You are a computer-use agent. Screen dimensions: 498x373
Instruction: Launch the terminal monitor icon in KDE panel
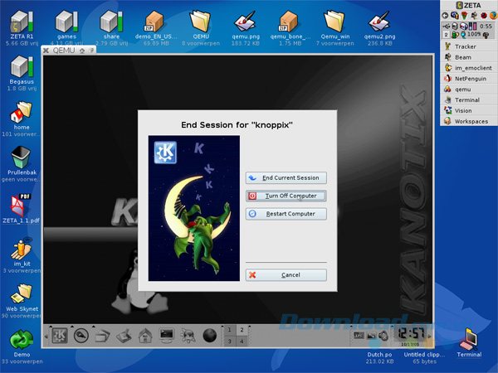[165, 335]
